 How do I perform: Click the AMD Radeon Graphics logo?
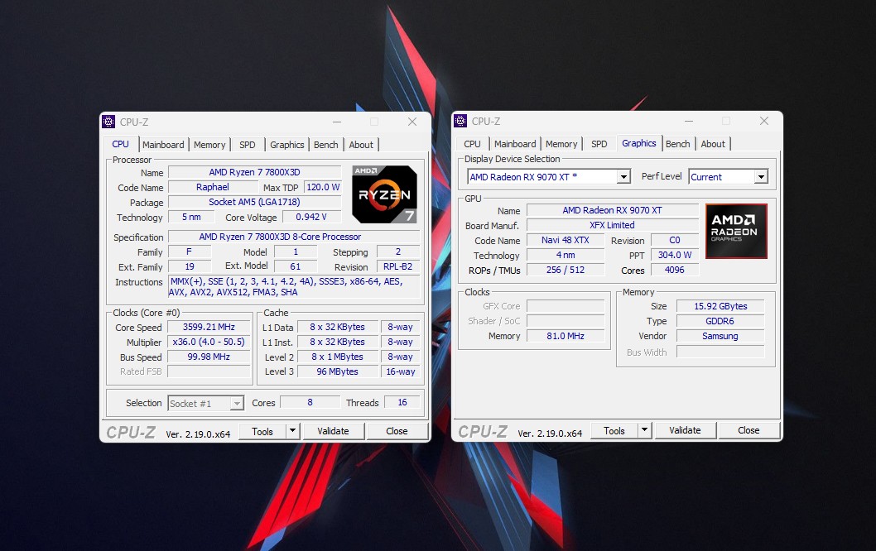click(736, 231)
